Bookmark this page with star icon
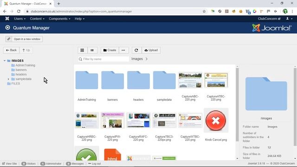 click(204, 11)
